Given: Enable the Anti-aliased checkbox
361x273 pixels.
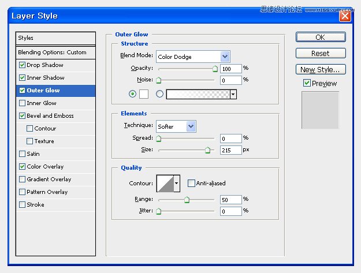Looking at the screenshot, I should tap(191, 184).
